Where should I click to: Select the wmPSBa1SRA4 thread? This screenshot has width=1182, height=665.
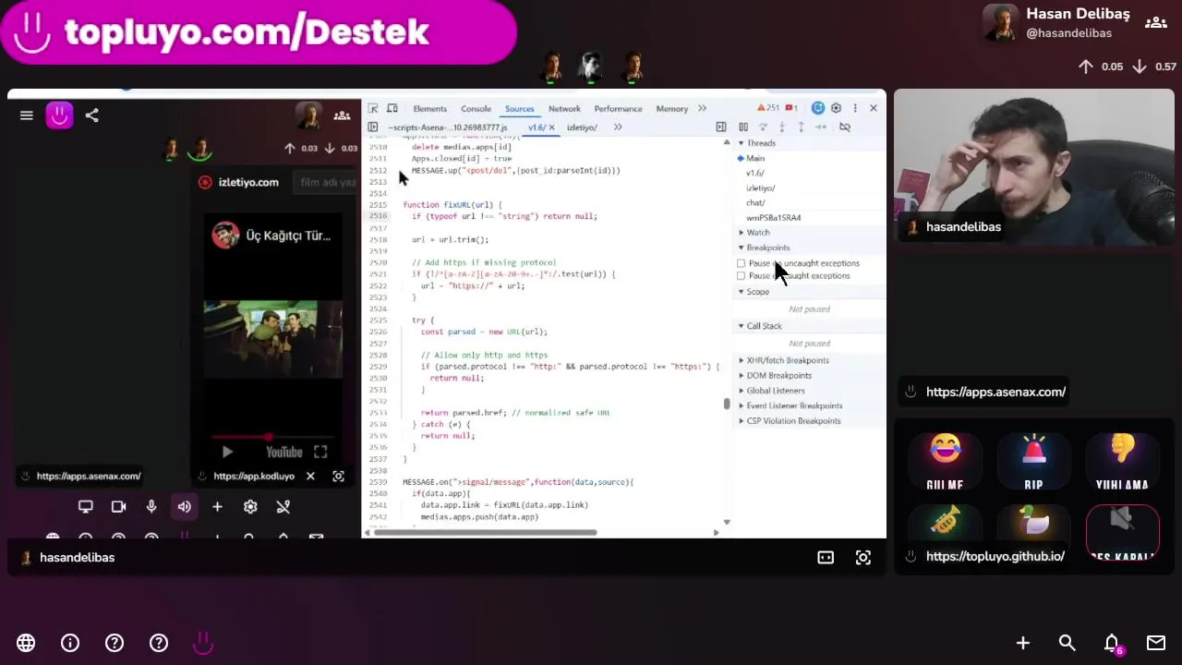[x=774, y=218]
